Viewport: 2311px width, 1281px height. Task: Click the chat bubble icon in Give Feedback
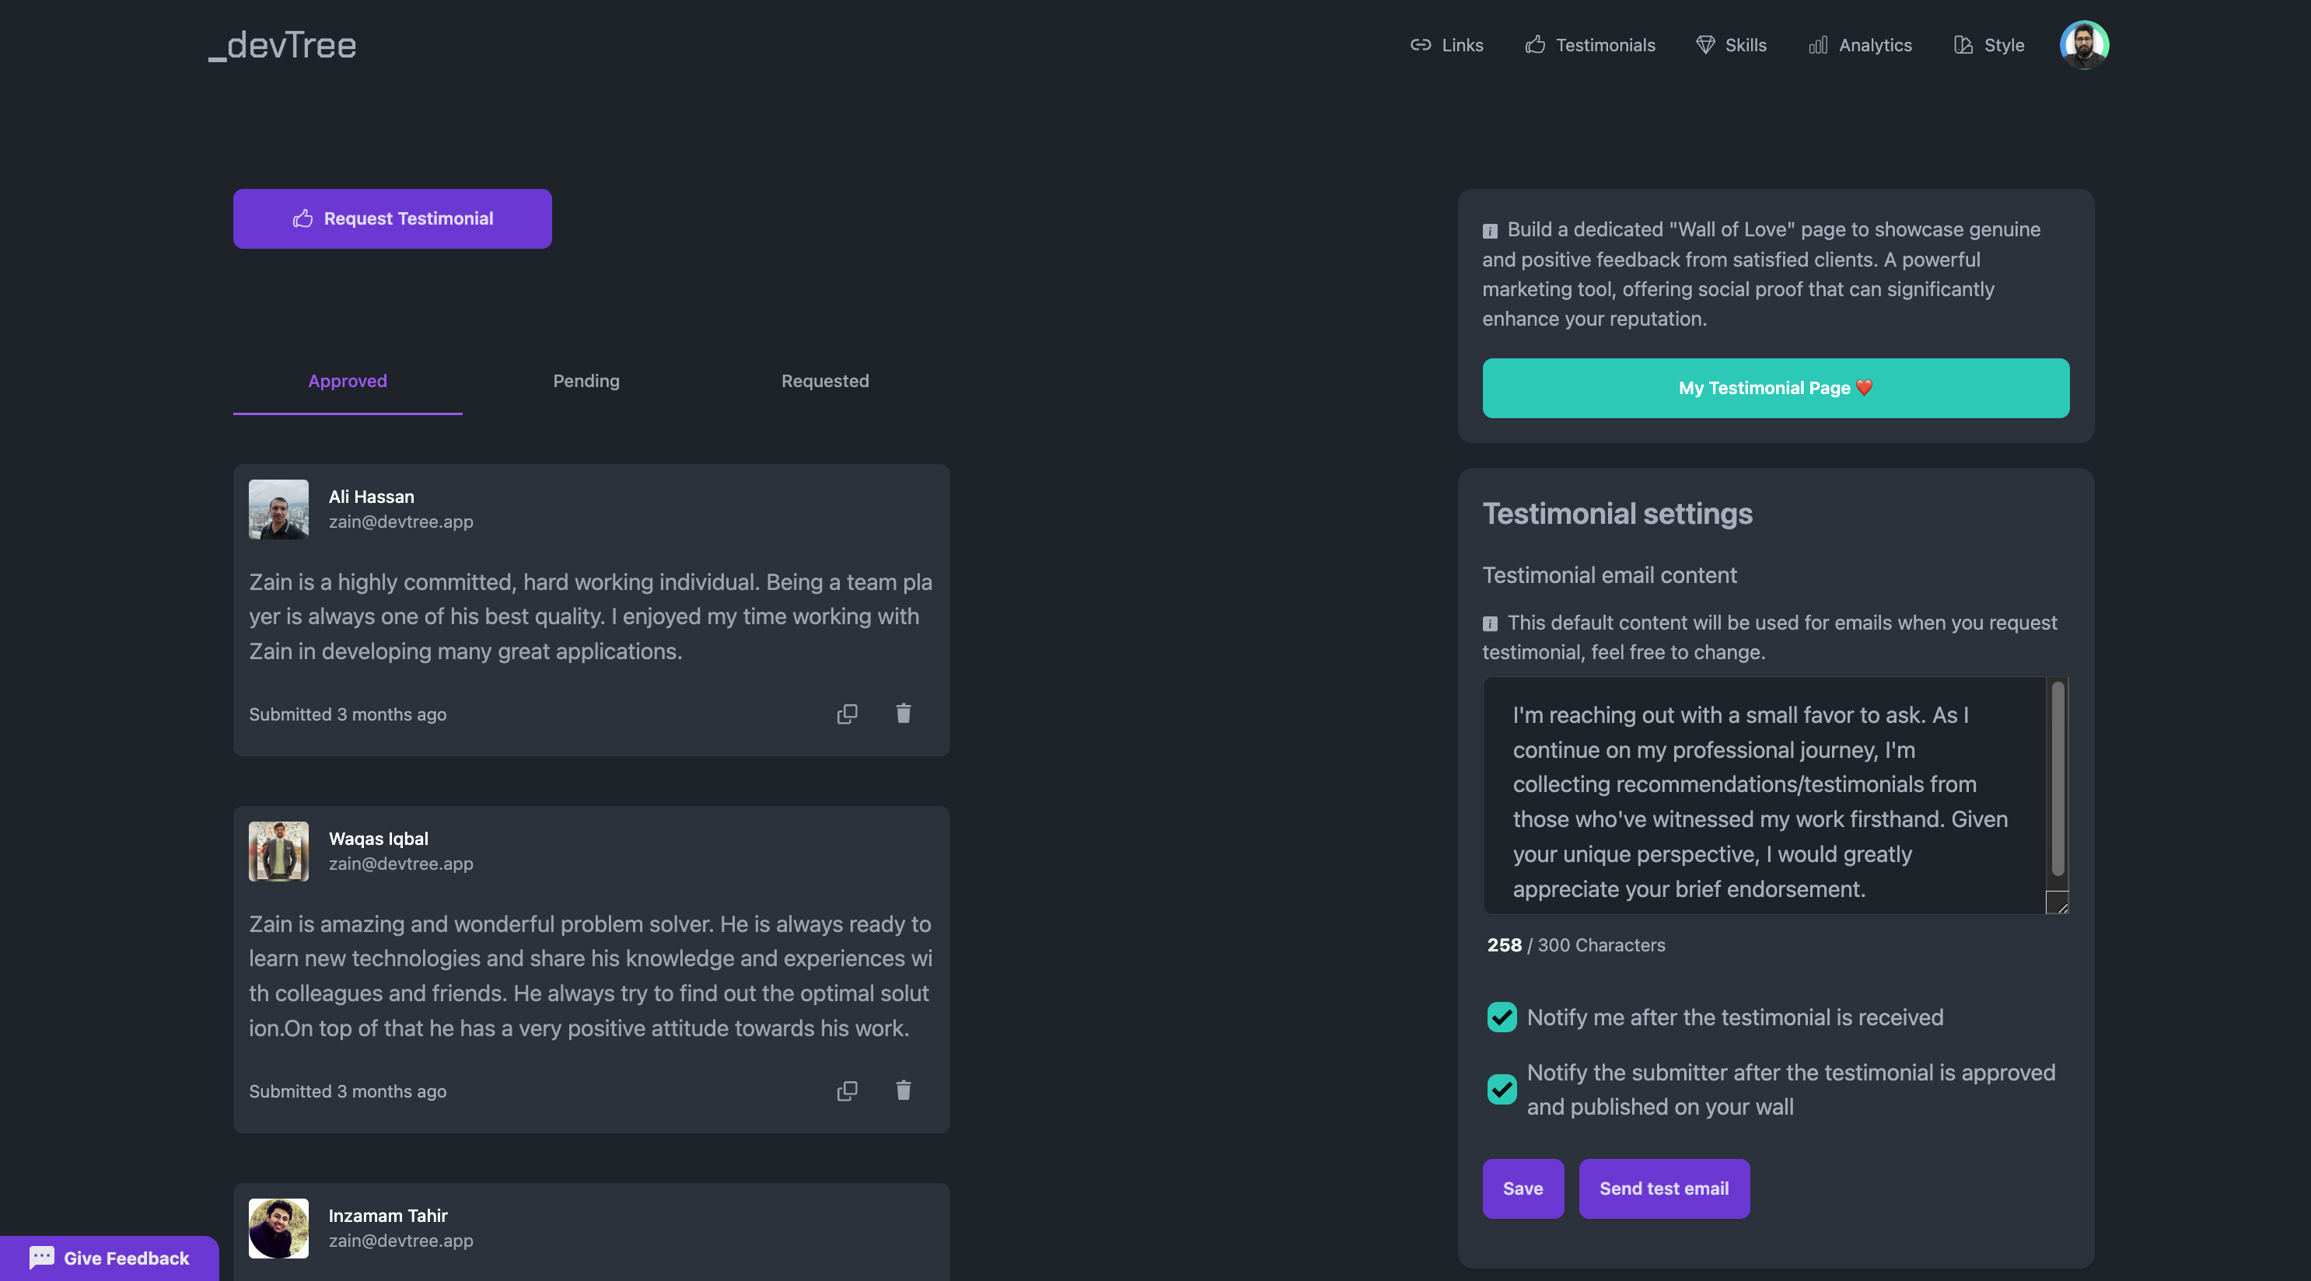[41, 1257]
